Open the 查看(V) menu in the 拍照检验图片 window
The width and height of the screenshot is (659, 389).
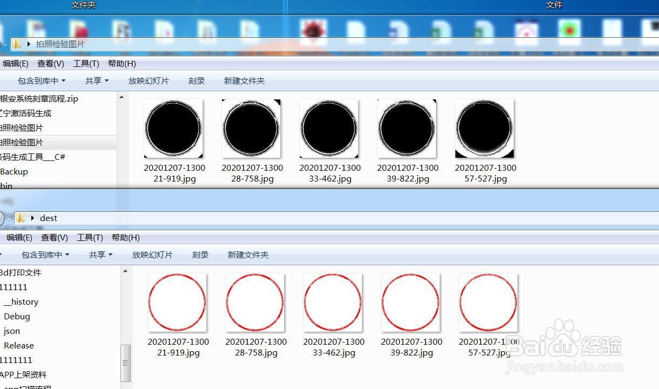tap(51, 64)
